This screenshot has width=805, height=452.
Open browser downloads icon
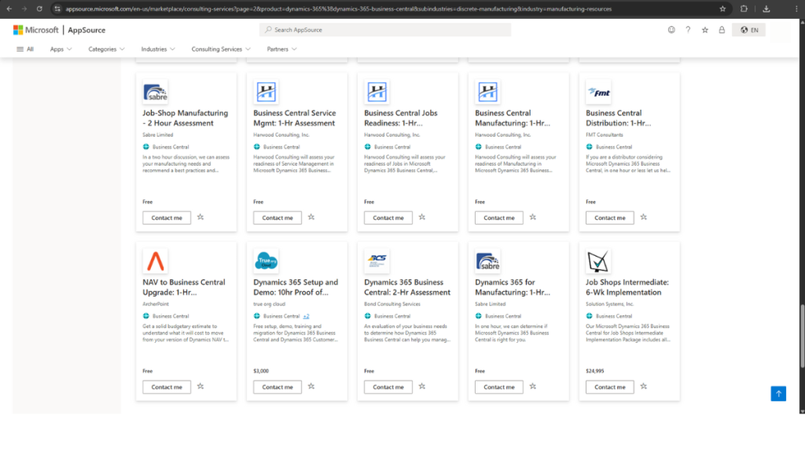766,9
